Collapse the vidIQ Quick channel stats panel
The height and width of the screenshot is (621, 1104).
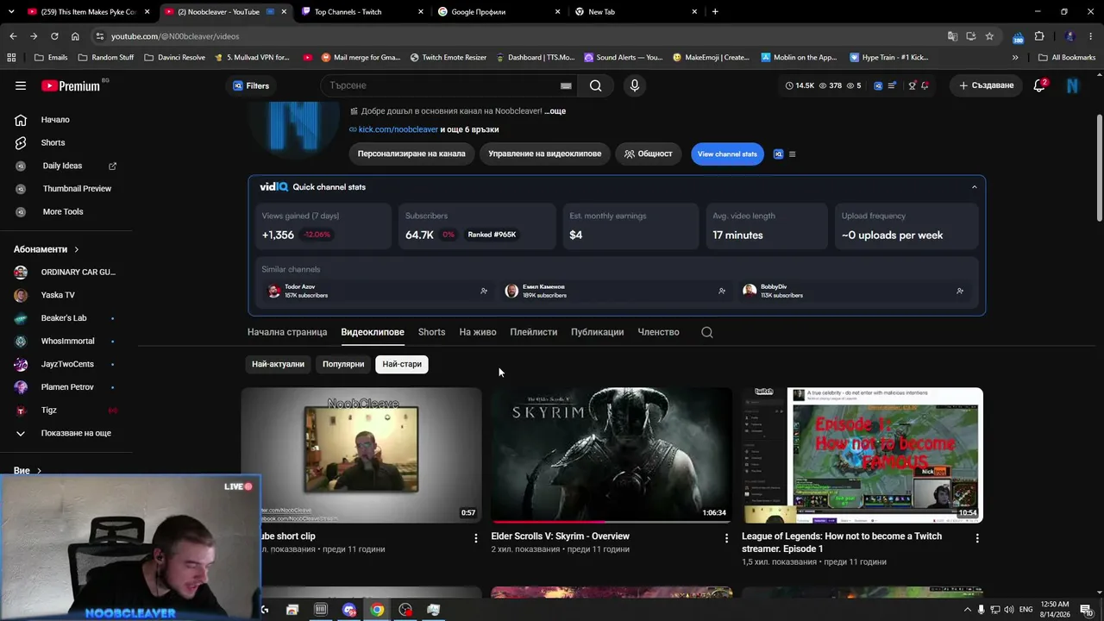[975, 187]
